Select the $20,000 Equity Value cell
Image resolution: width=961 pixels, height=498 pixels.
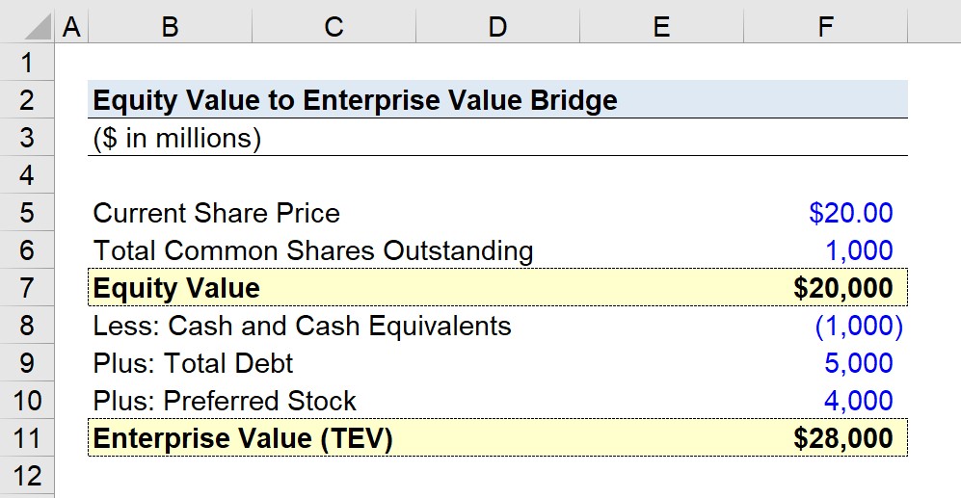coord(825,288)
